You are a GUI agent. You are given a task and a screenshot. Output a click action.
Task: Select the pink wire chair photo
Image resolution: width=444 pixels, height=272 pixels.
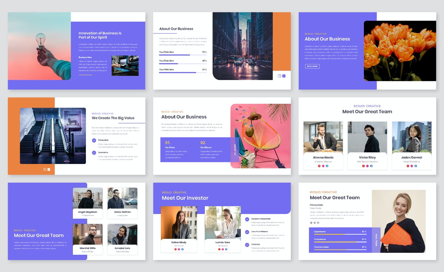[261, 136]
